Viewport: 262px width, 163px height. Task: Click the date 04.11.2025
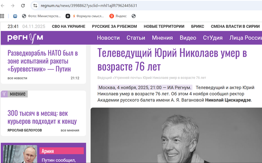(x=34, y=27)
